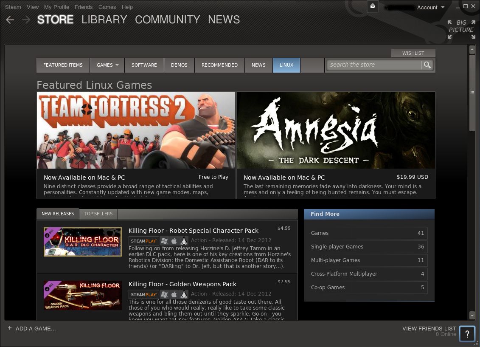
Task: Open the Account dropdown menu
Action: click(x=430, y=7)
